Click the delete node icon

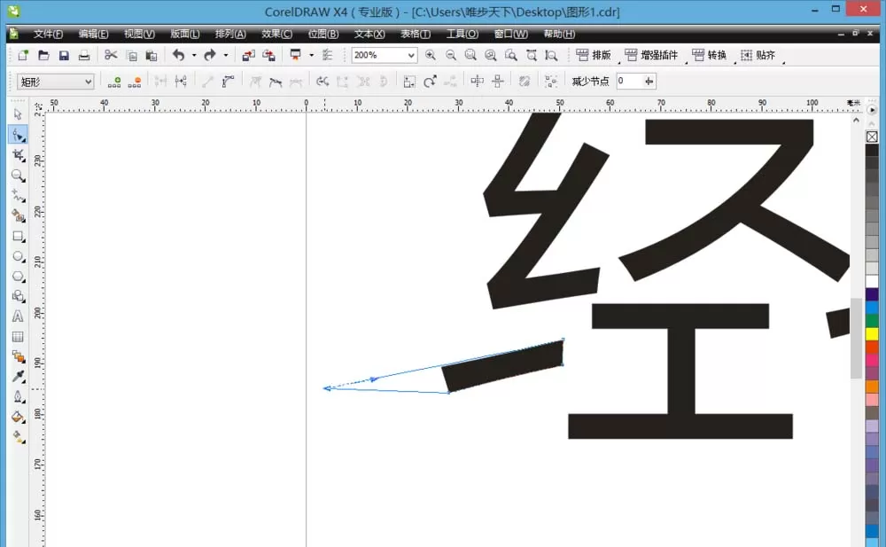[135, 82]
